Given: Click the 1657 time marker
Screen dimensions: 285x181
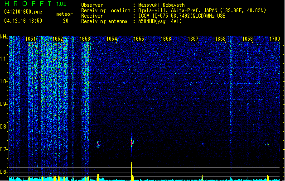Looking at the screenshot, I should [x=193, y=39].
